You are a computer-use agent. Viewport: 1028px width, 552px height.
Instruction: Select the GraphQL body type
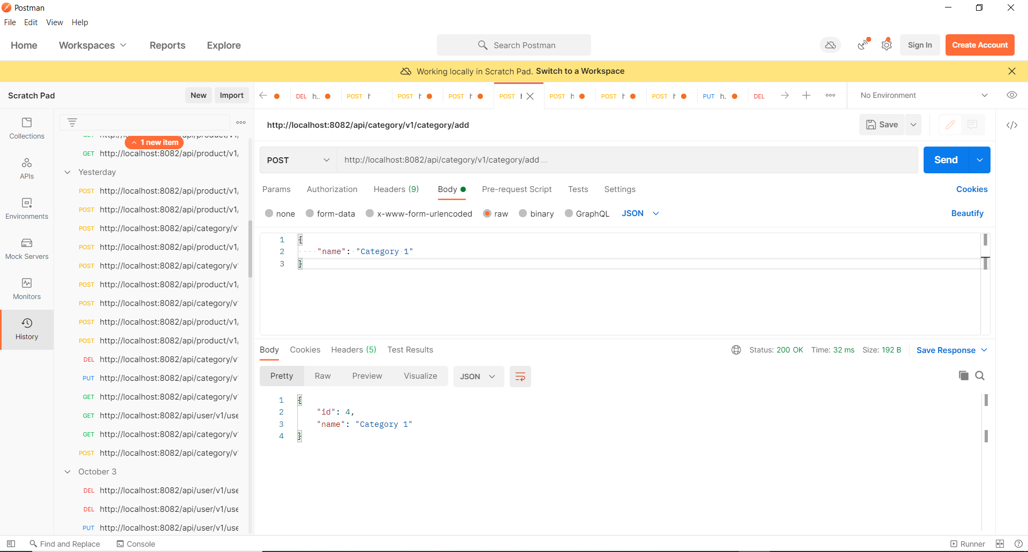[569, 213]
